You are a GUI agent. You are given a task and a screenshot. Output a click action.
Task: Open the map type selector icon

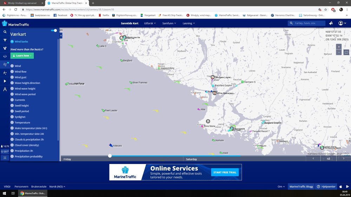tap(346, 52)
